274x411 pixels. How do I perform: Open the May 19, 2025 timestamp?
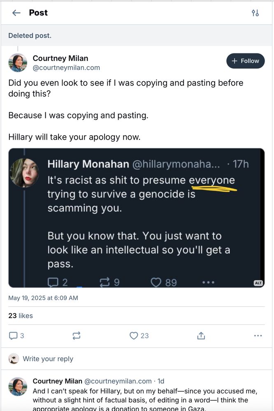[x=43, y=298]
